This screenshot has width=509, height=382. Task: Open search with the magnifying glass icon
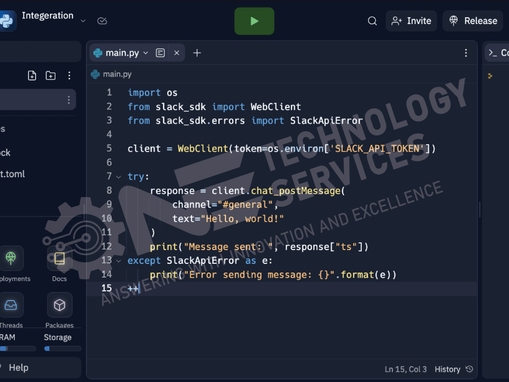coord(372,21)
